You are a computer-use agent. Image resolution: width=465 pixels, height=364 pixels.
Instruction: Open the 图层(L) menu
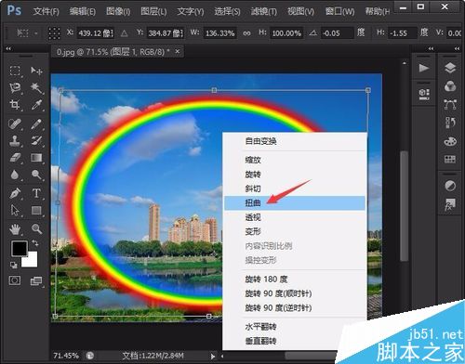click(153, 12)
